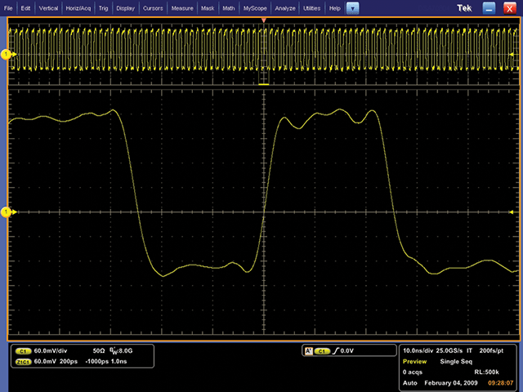The height and width of the screenshot is (392, 523).
Task: Open the MyScope menu
Action: click(x=256, y=8)
